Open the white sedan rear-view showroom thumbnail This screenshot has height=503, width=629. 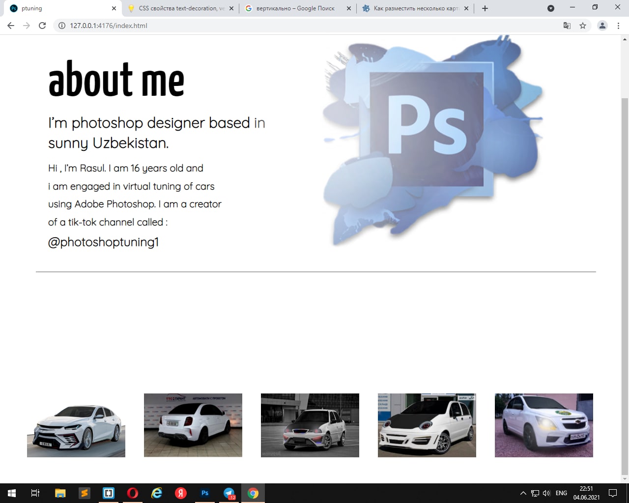(x=193, y=425)
